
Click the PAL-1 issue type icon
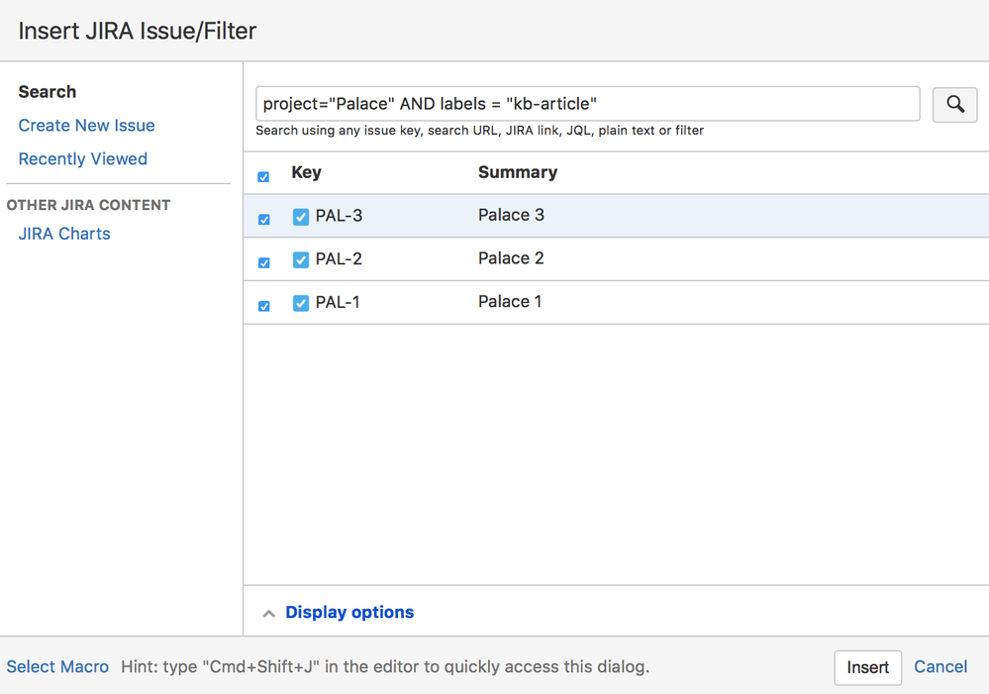301,304
